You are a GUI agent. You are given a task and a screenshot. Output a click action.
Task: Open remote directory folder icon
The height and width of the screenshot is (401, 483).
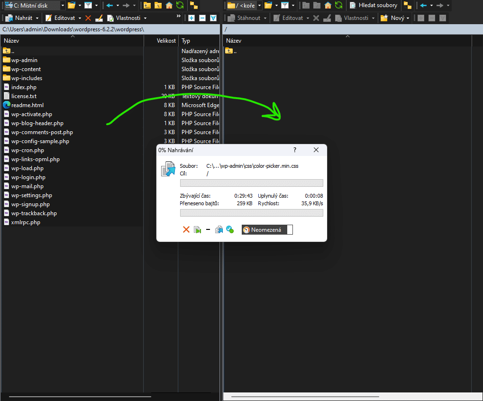268,5
